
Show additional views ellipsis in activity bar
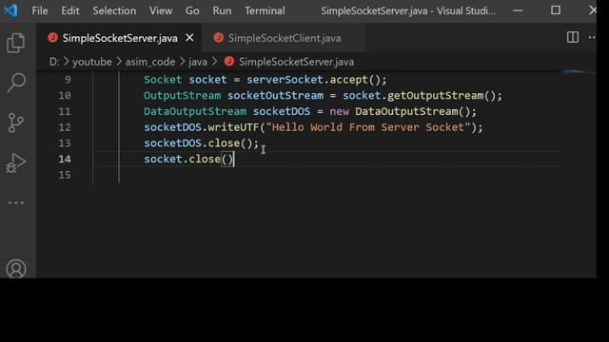pyautogui.click(x=16, y=202)
